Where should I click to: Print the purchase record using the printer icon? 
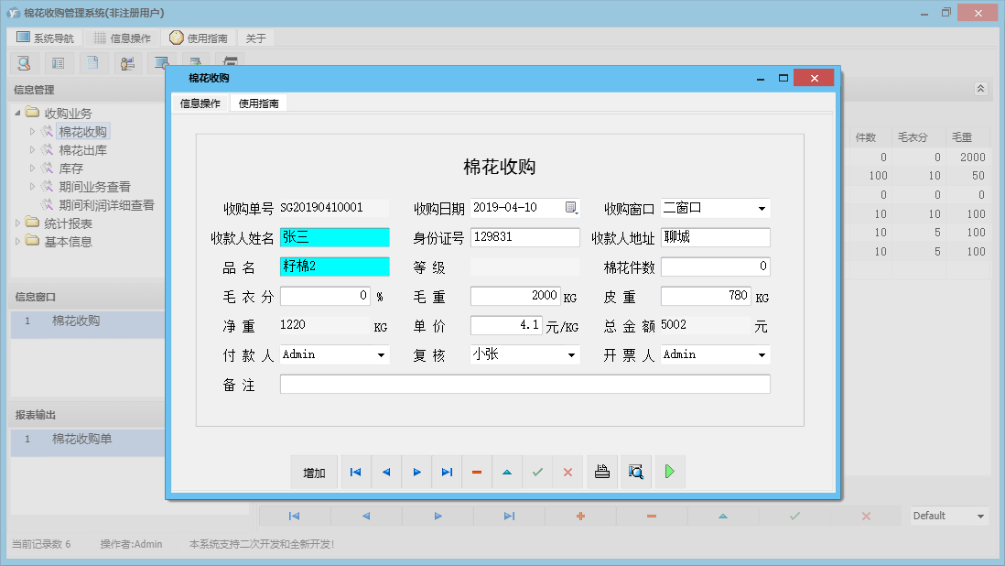point(601,472)
